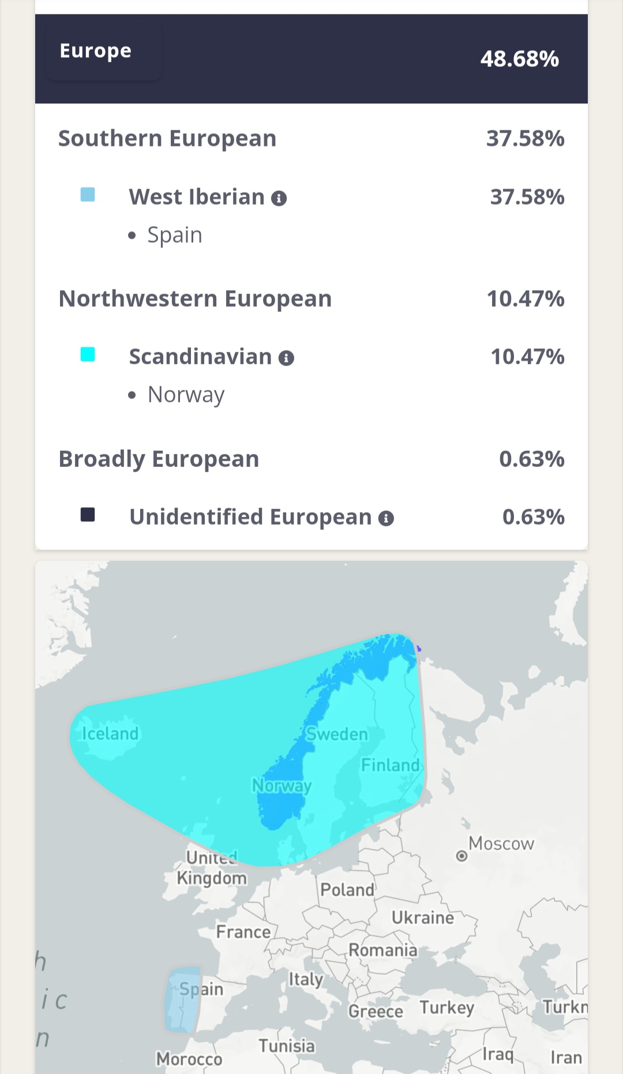Choose the Spain bullet item
623x1074 pixels.
(175, 235)
